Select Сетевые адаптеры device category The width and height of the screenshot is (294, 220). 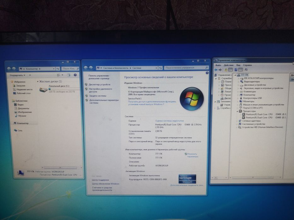click(x=250, y=121)
